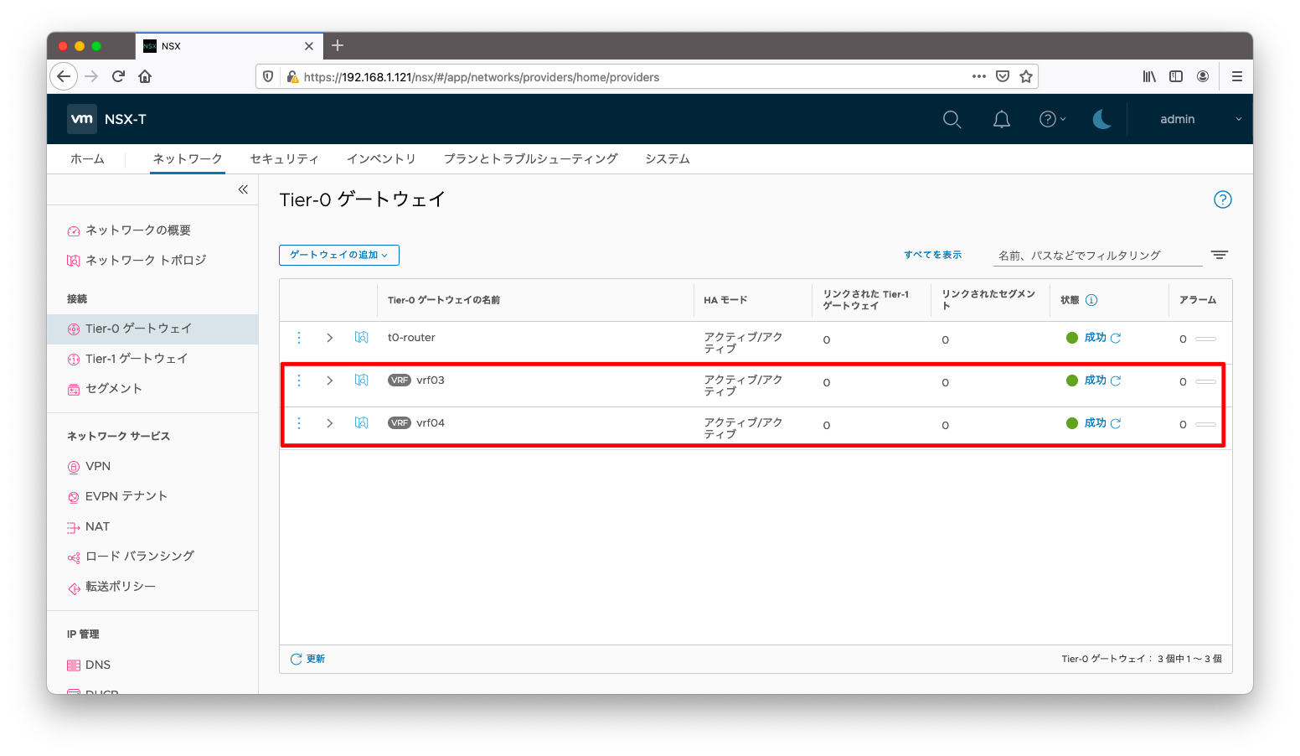Collapse the left navigation sidebar
This screenshot has width=1300, height=756.
(x=243, y=189)
